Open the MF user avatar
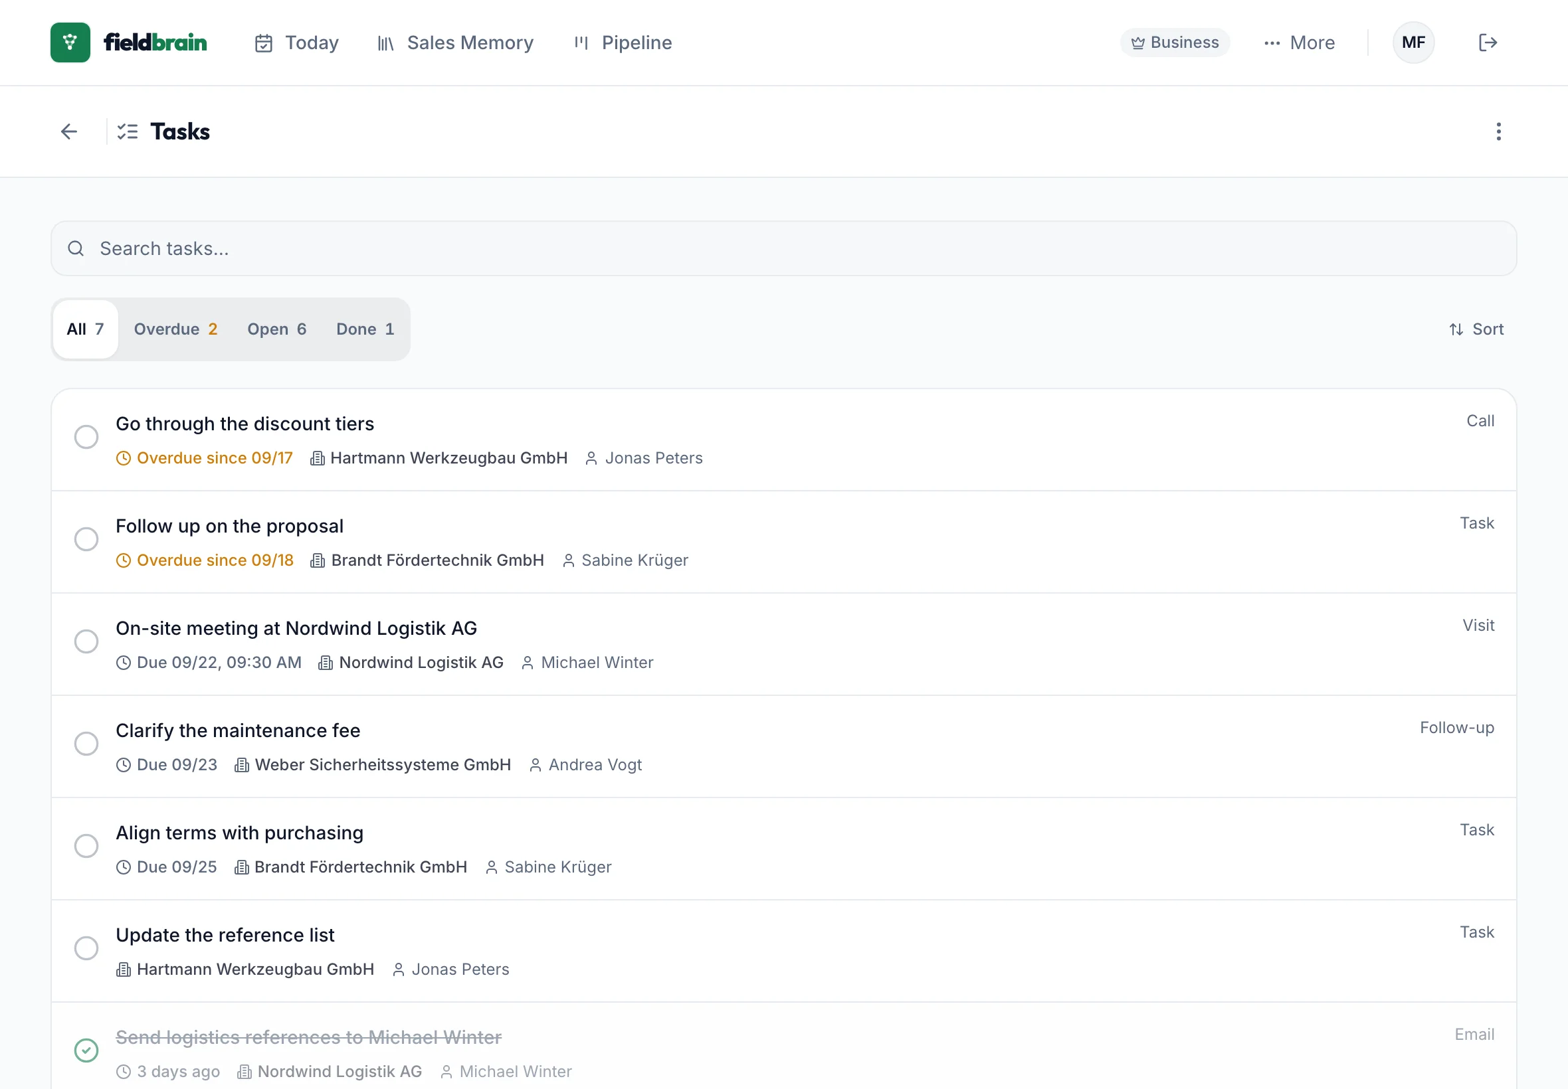The width and height of the screenshot is (1568, 1089). point(1413,42)
